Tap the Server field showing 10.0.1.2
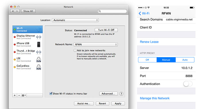 coord(166,68)
